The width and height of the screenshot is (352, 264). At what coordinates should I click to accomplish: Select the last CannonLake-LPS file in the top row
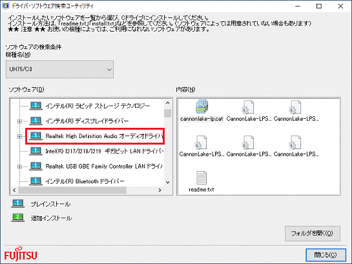[x=295, y=107]
